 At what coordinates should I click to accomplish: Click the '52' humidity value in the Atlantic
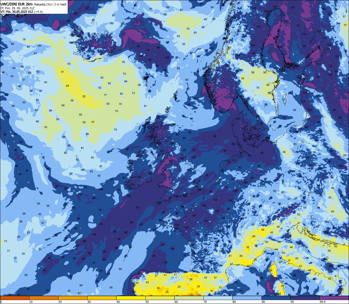point(84,96)
